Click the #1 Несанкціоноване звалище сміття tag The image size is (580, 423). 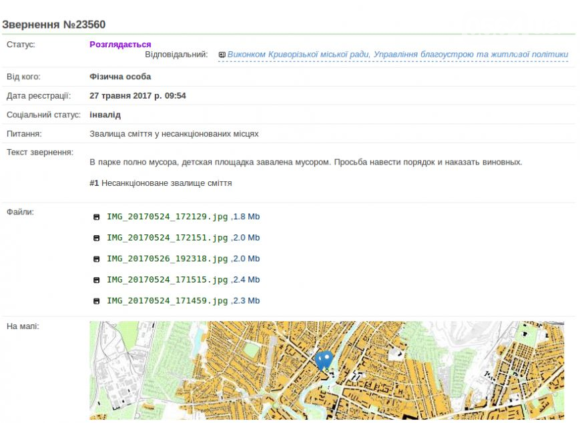pos(161,183)
